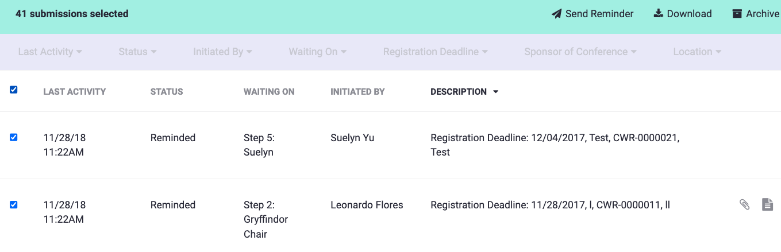Click the Waiting On column header

(x=269, y=92)
